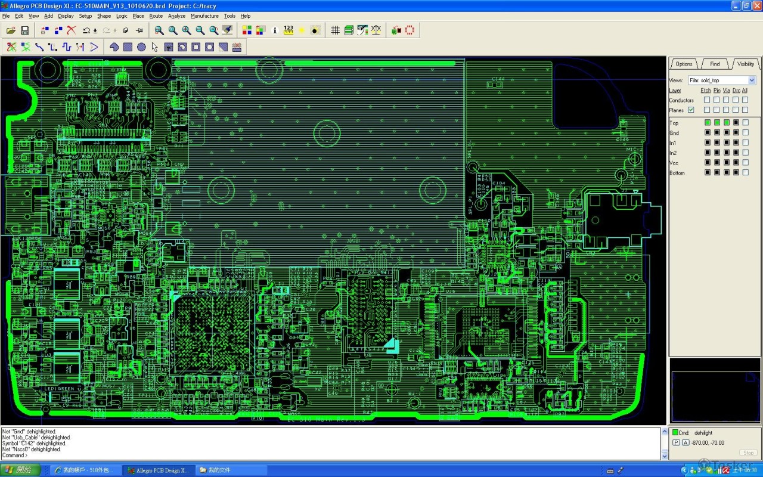This screenshot has height=477, width=763.
Task: Select the Add Circle shape tool
Action: coord(141,47)
